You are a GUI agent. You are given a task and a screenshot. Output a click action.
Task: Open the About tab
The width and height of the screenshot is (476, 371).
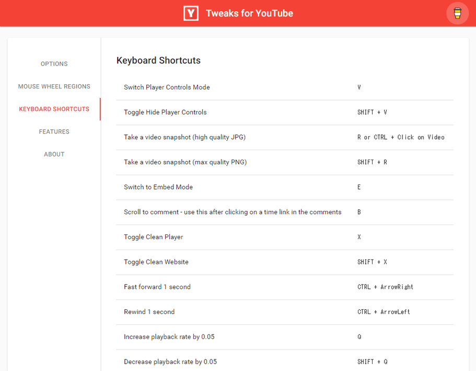pyautogui.click(x=54, y=154)
